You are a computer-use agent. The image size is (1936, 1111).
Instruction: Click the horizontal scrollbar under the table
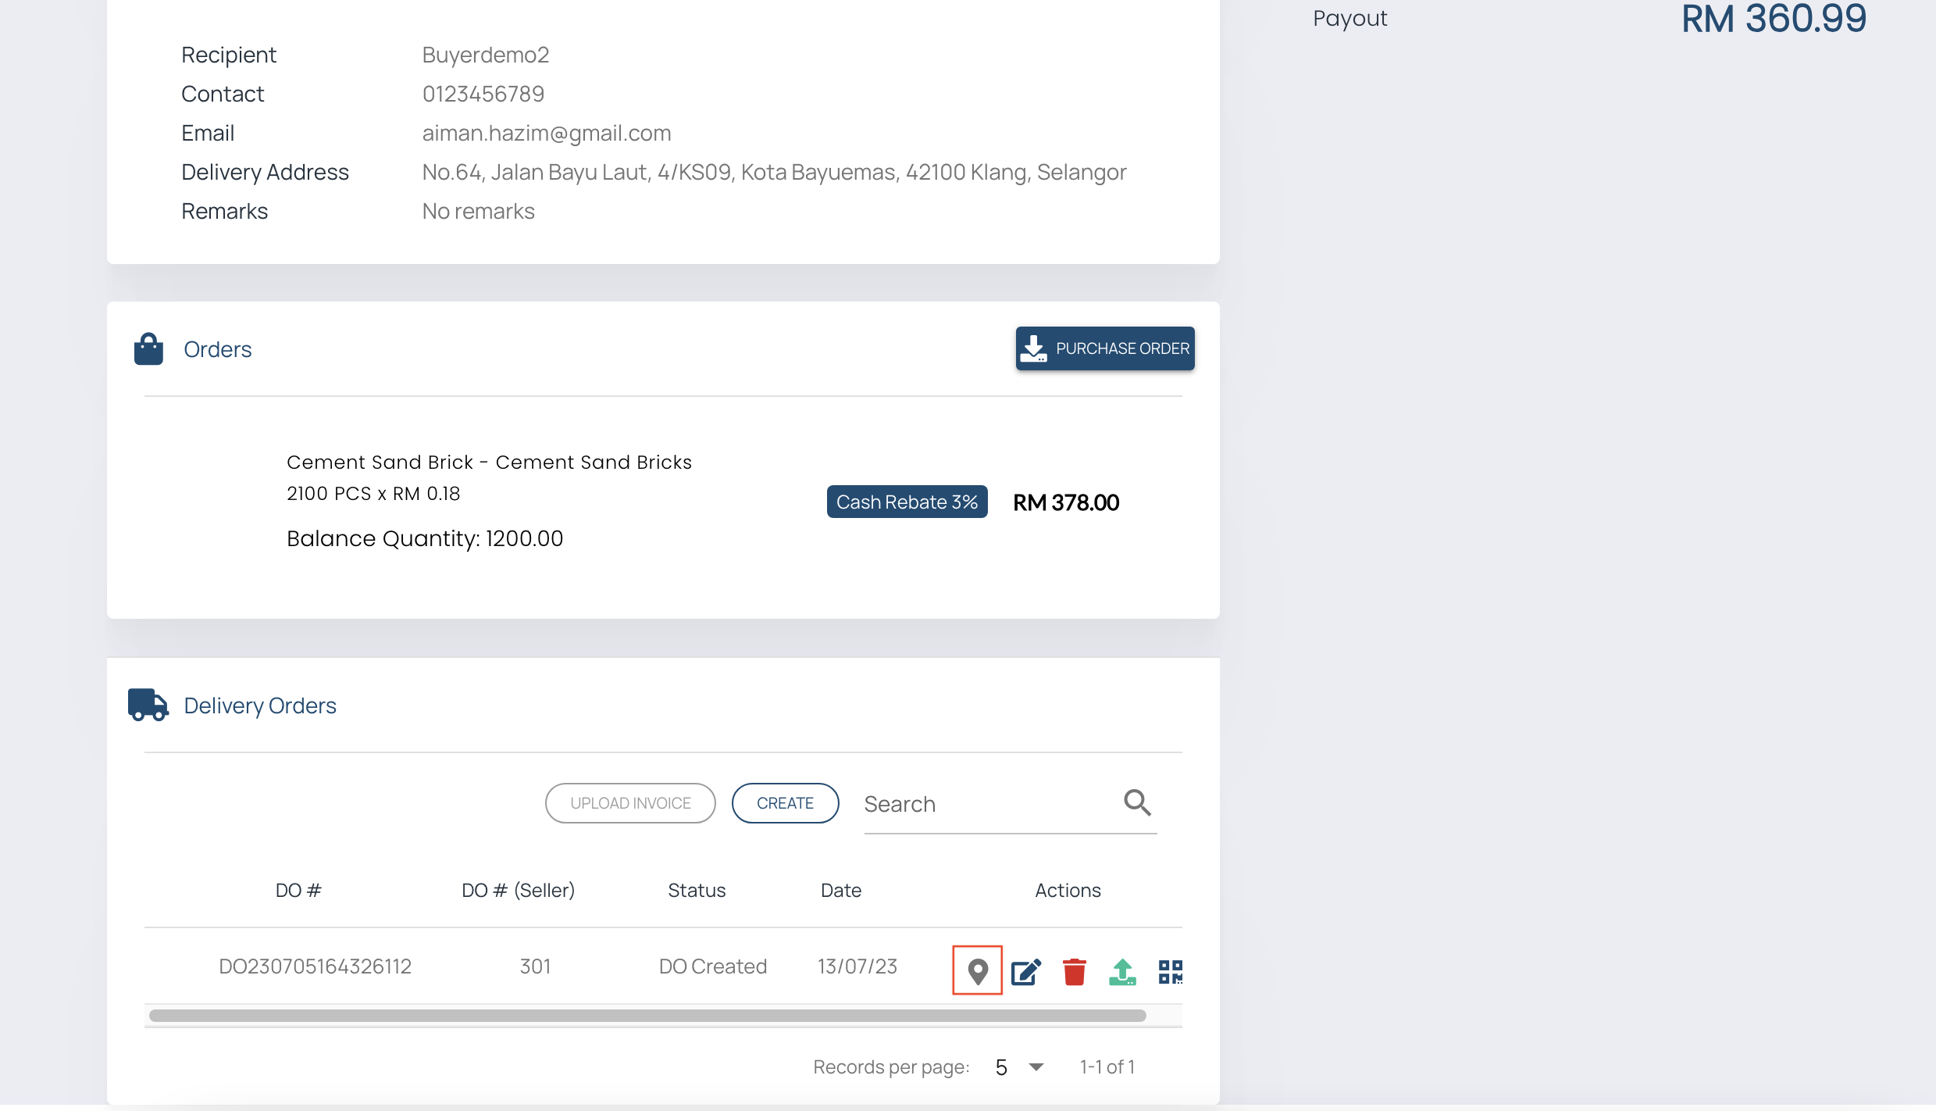647,1016
